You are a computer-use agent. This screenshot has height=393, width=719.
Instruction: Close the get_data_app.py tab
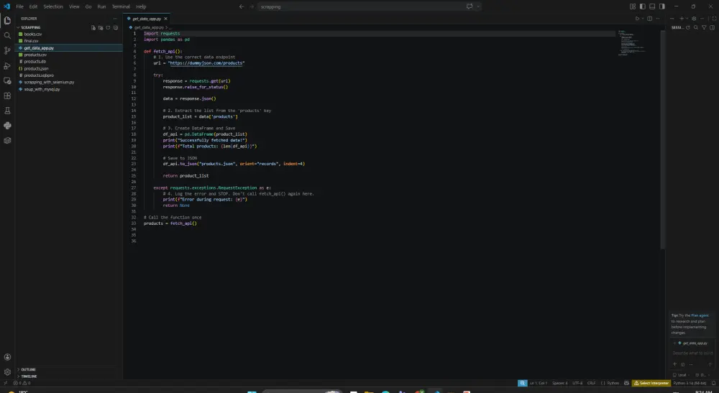(166, 19)
